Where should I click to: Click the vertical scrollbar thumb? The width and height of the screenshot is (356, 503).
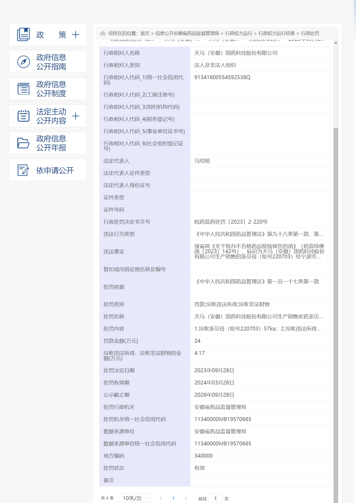point(336,315)
